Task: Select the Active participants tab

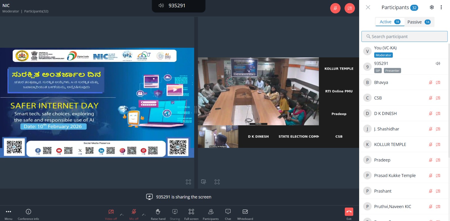Action: pos(390,22)
